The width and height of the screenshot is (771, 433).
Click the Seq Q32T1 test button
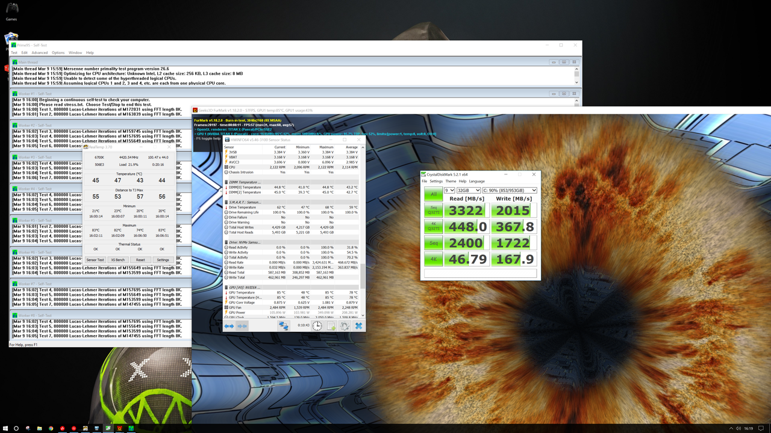coord(433,210)
